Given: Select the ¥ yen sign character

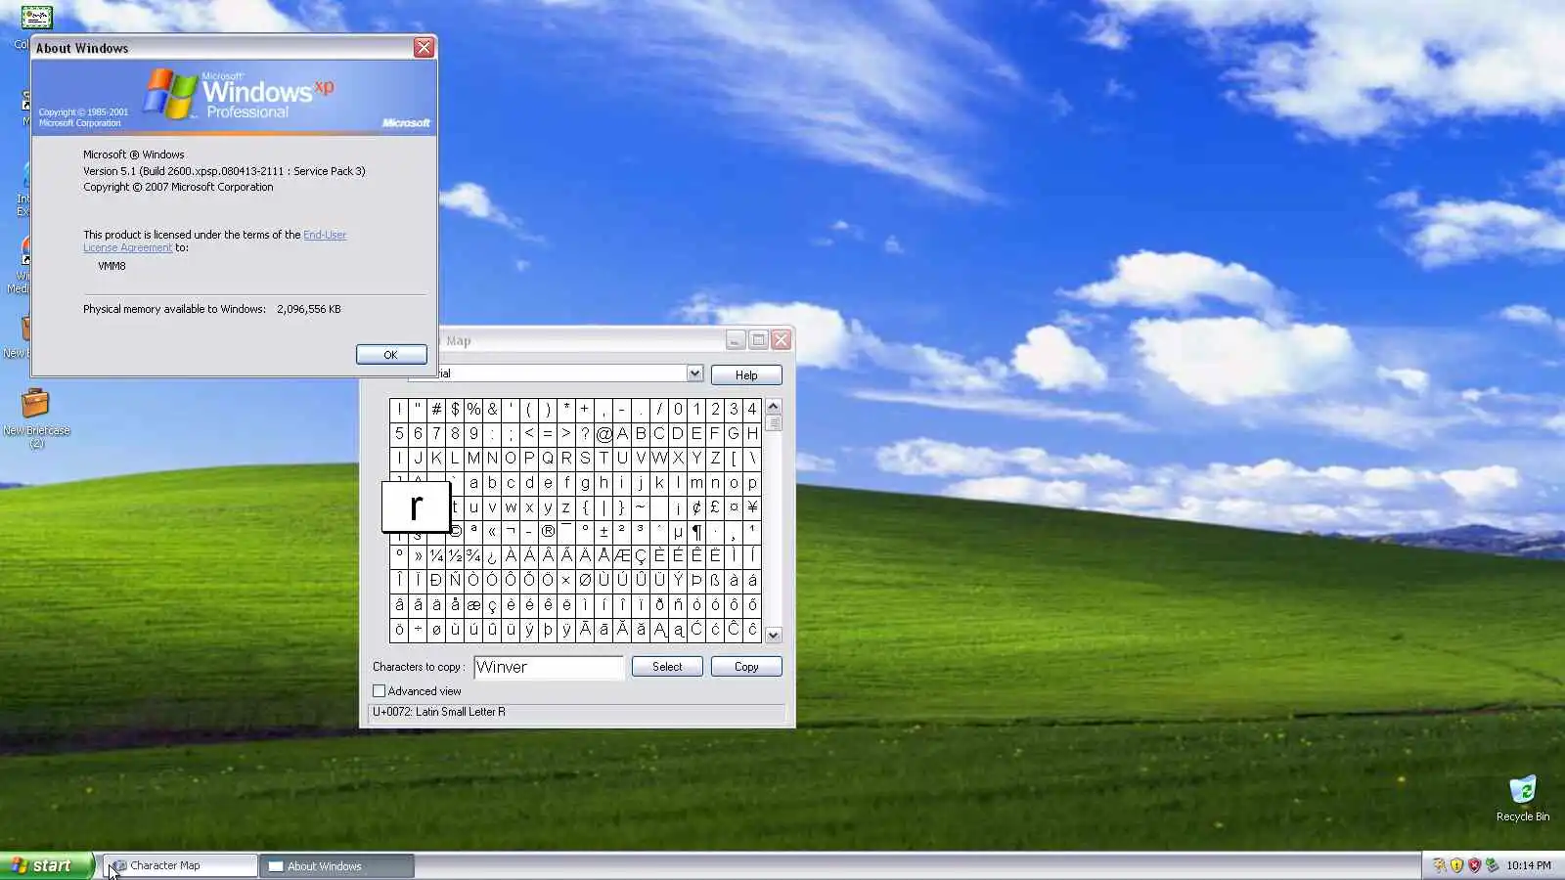Looking at the screenshot, I should tap(752, 506).
